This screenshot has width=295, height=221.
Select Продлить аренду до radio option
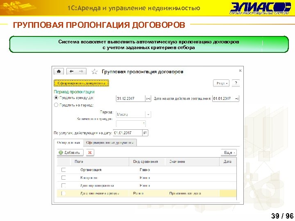coord(56,98)
